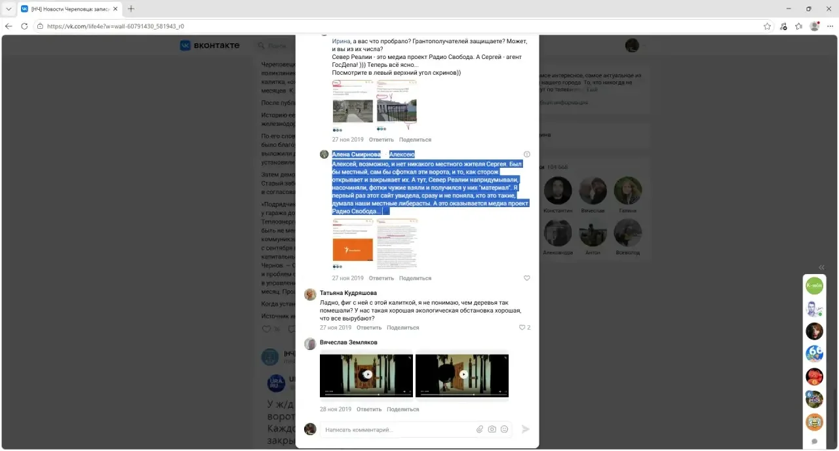Click the Алексею reply-target link
The image size is (839, 451).
pos(402,154)
